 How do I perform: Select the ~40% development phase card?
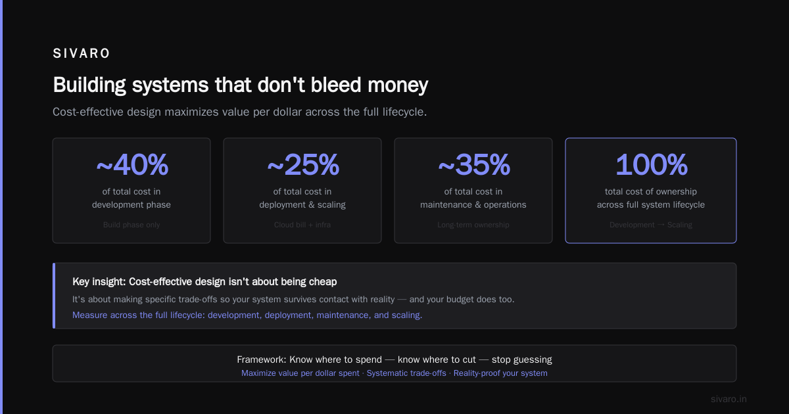pyautogui.click(x=131, y=191)
